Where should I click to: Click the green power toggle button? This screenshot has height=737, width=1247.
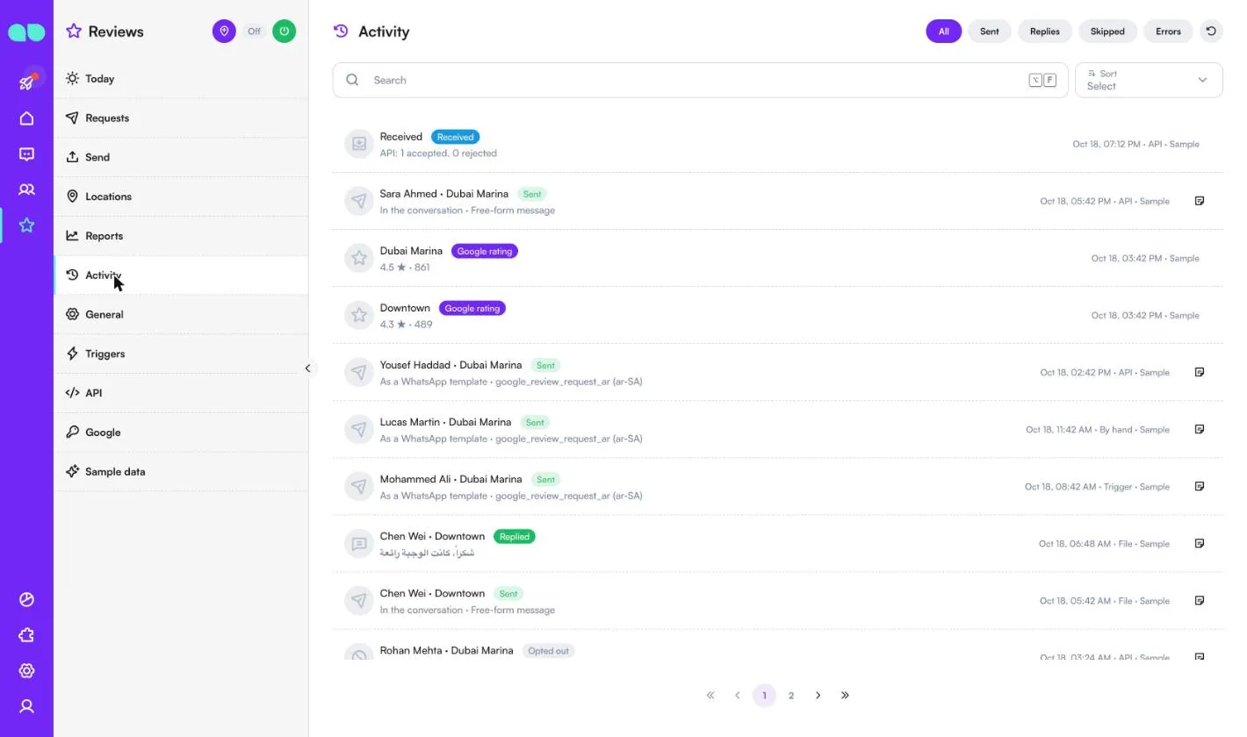click(284, 32)
